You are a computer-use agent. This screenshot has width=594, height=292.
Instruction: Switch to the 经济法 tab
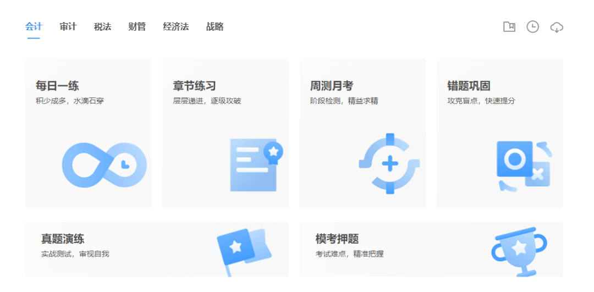pyautogui.click(x=176, y=27)
